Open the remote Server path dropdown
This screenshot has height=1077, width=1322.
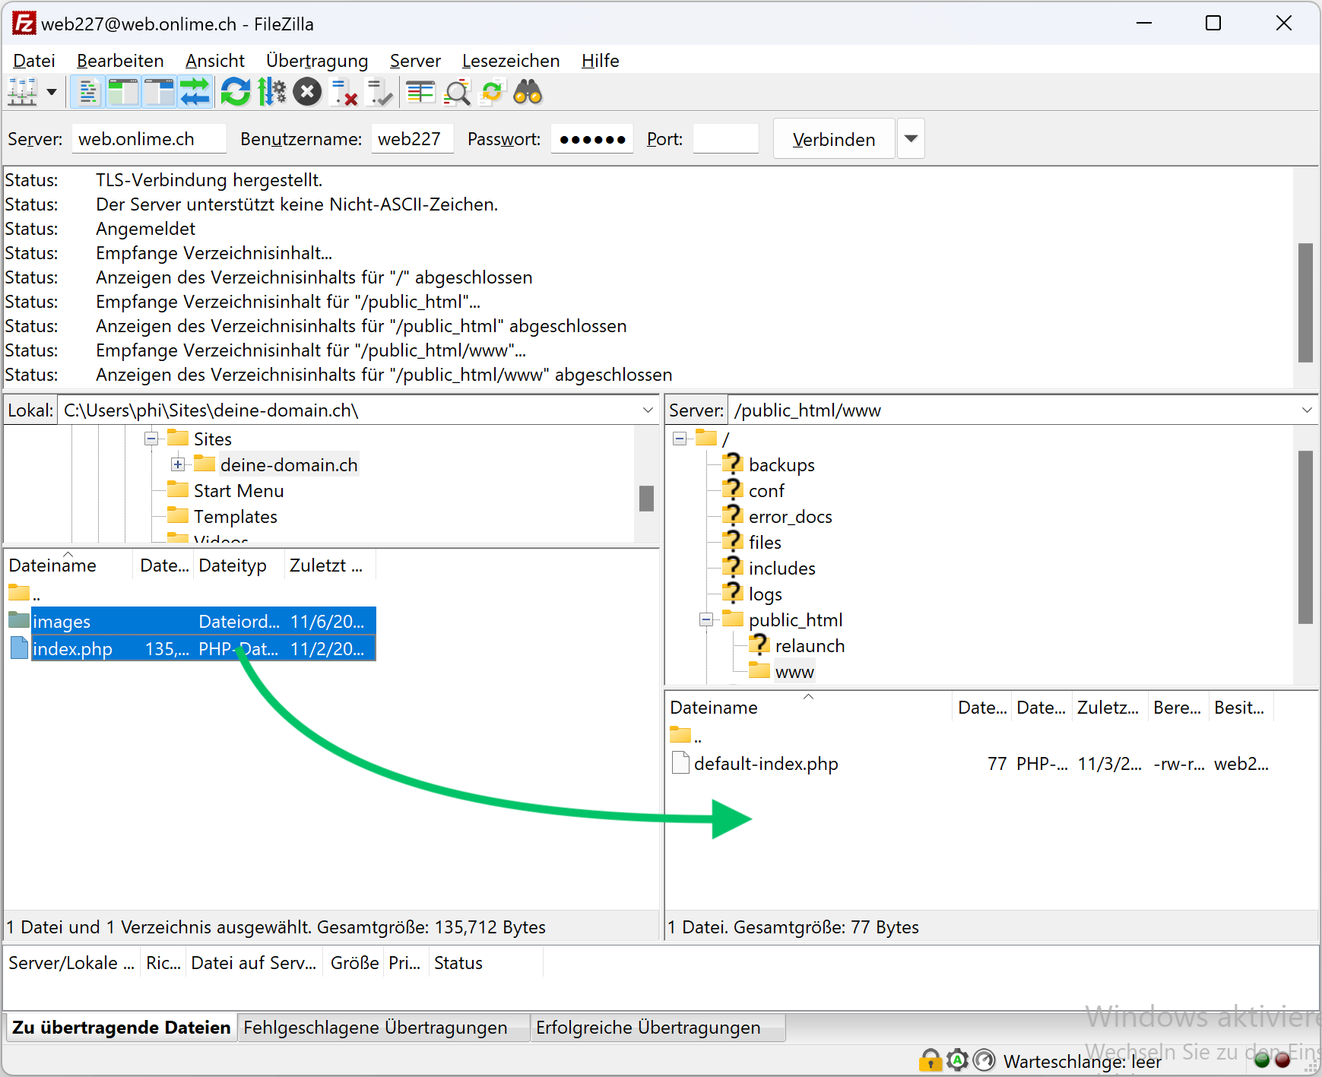point(1307,410)
